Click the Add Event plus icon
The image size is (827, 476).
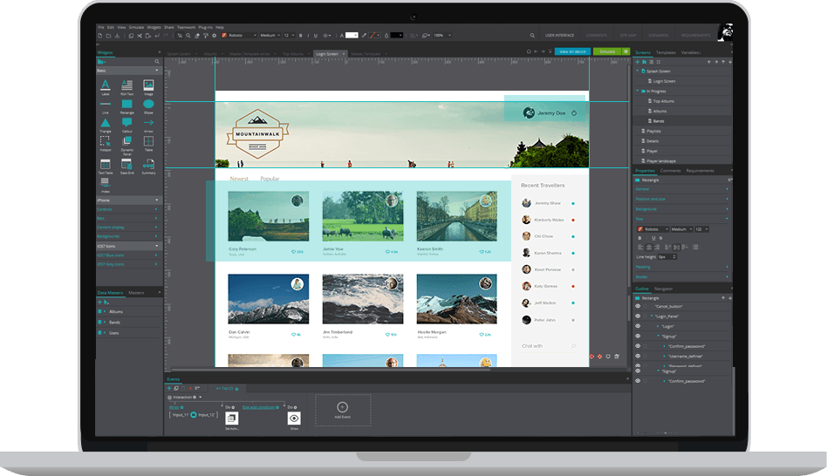pyautogui.click(x=342, y=407)
